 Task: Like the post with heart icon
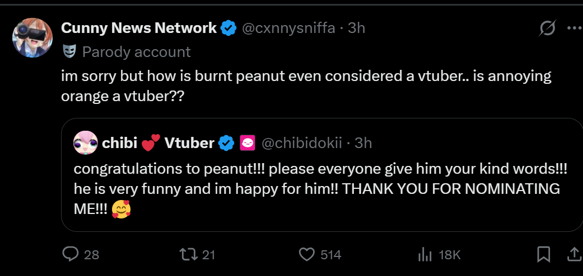coord(307,255)
